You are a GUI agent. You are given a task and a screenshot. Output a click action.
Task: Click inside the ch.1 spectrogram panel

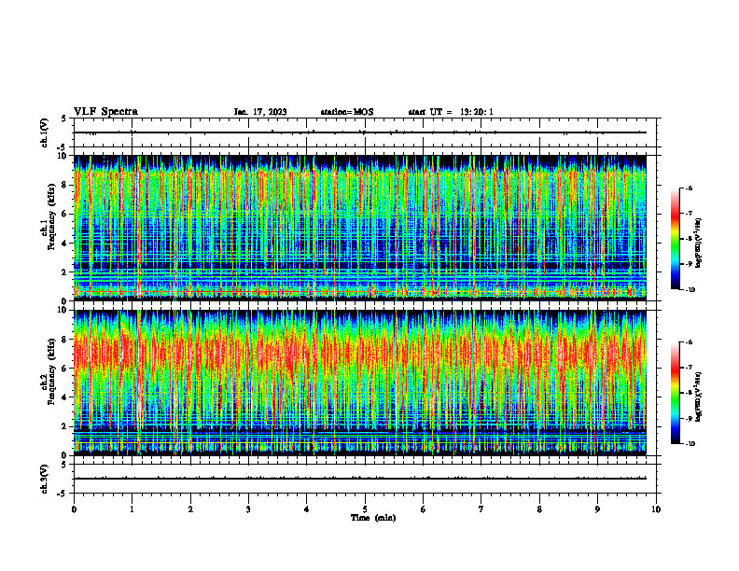(x=359, y=228)
